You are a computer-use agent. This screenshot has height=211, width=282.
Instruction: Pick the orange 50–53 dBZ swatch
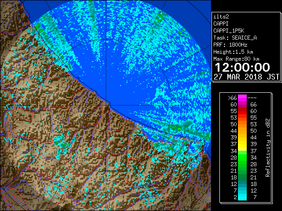(x=242, y=124)
